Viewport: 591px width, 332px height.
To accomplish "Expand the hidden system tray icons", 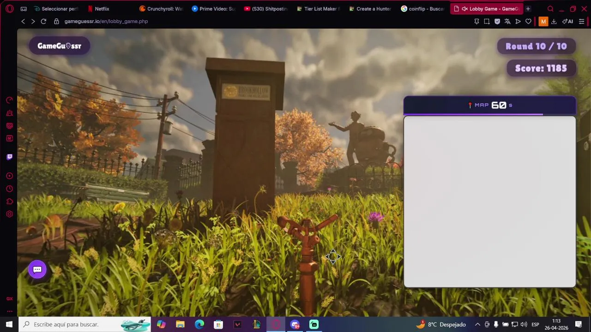I will (x=477, y=324).
